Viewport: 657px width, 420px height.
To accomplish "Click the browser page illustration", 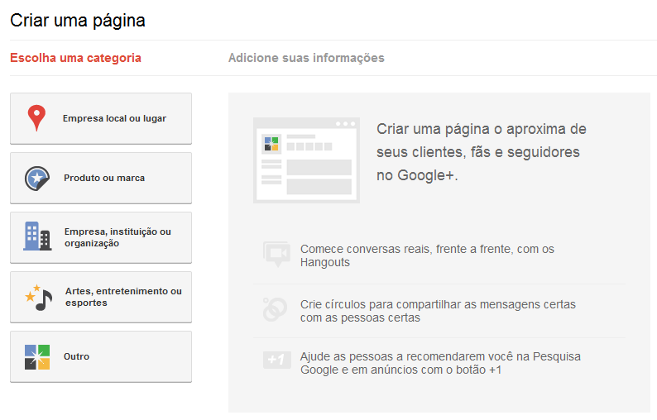I will point(306,160).
